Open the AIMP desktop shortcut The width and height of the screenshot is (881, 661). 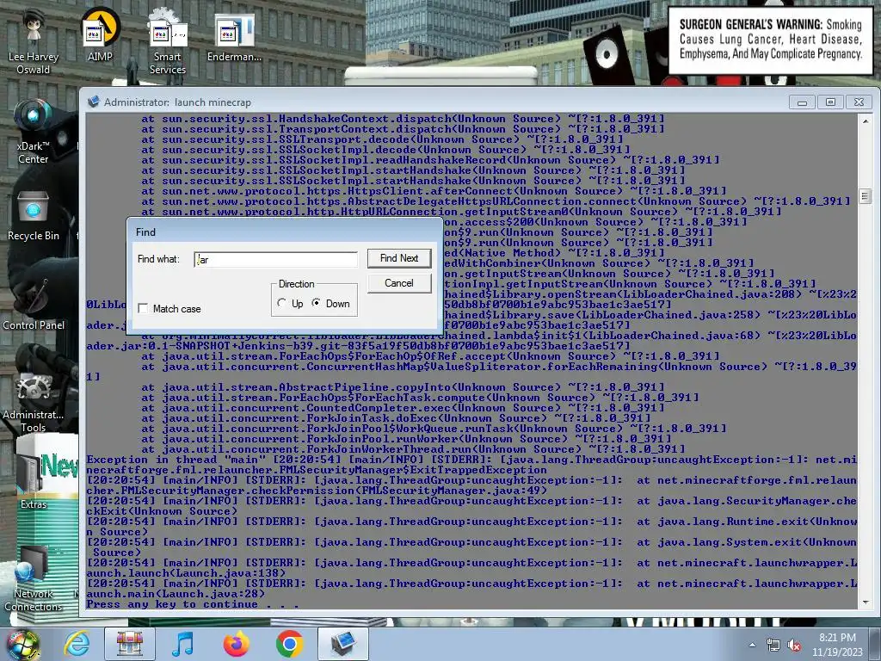pyautogui.click(x=100, y=34)
